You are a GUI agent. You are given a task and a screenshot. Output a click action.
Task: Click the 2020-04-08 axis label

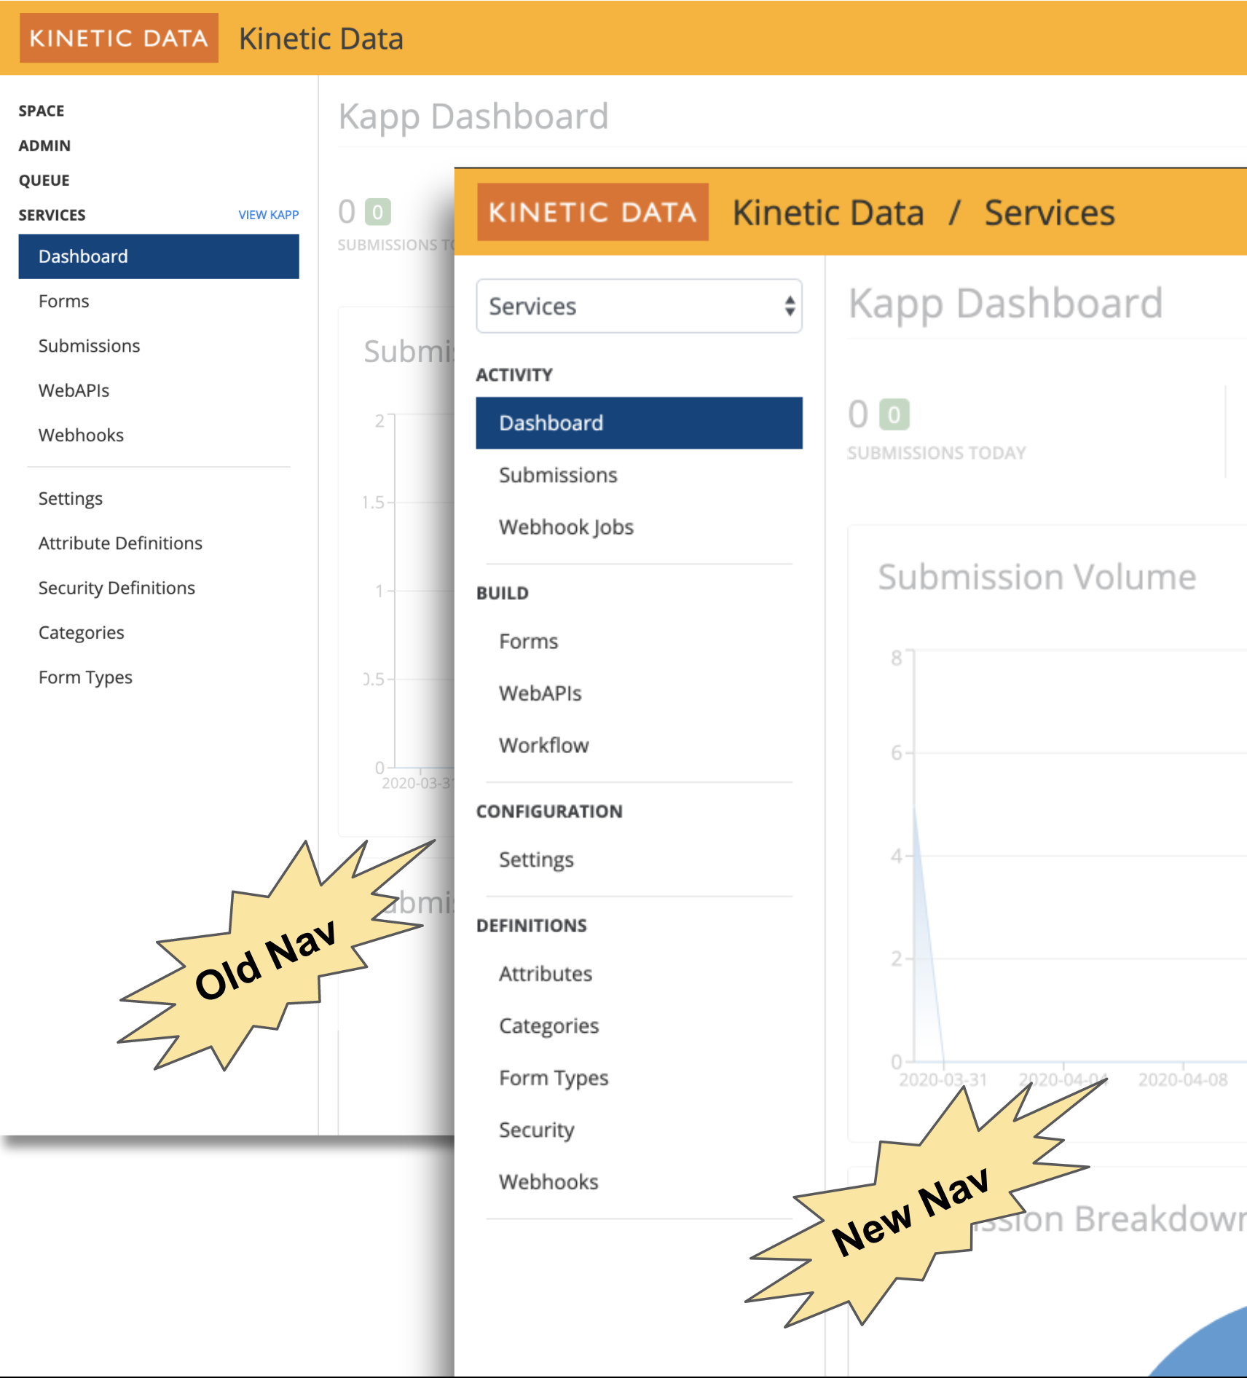click(1183, 1080)
